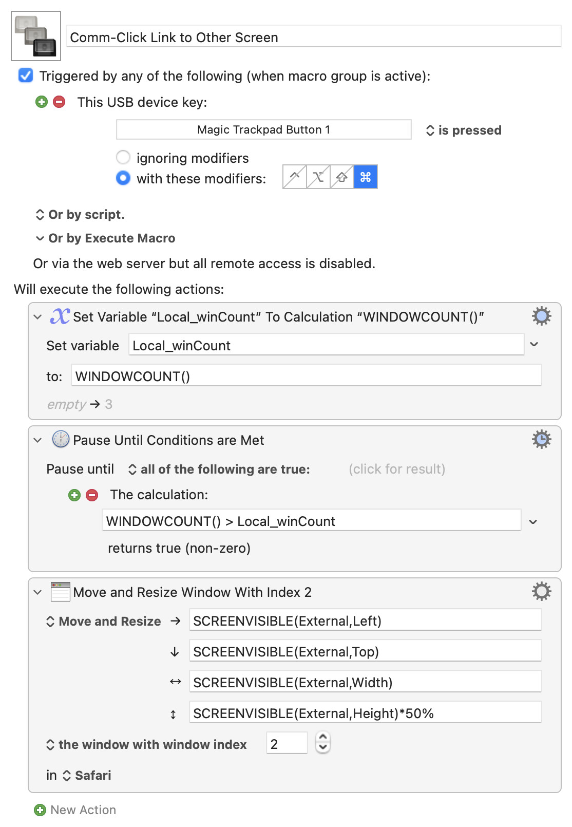Screen dimensions: 572x827
Task: Delete the calculation condition
Action: tap(92, 495)
